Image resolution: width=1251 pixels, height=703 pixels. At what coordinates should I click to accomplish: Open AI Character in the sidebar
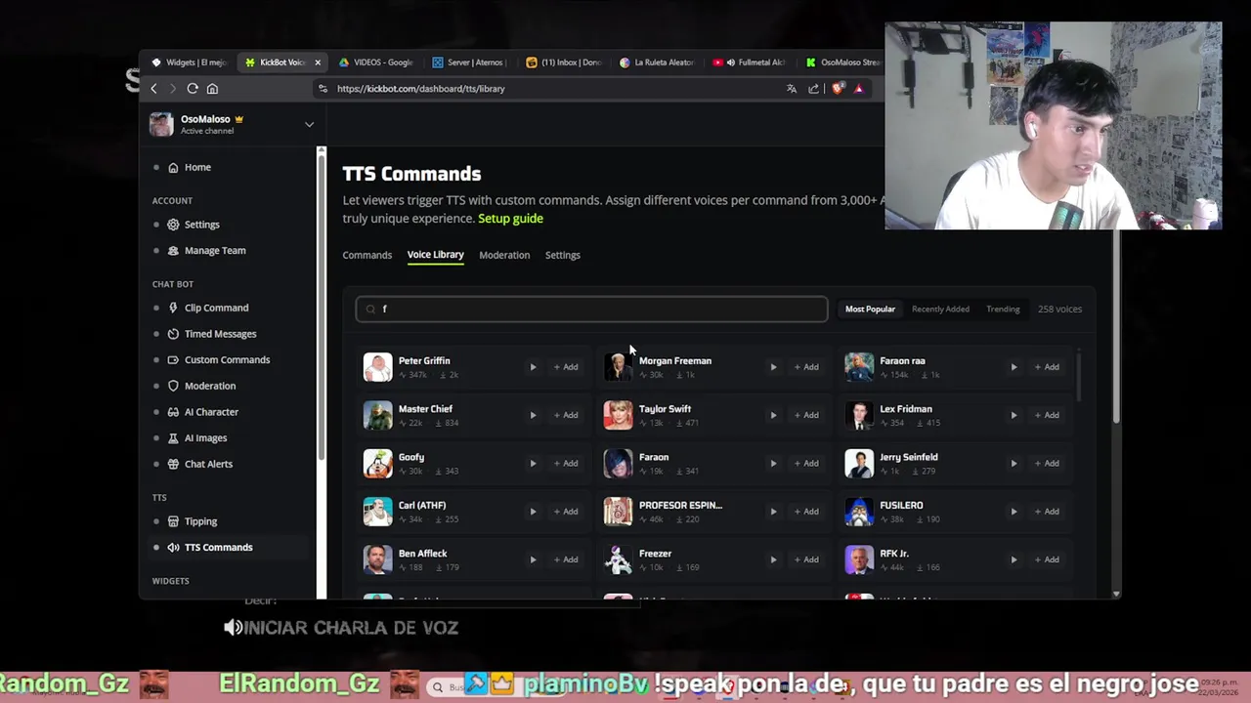pos(211,412)
